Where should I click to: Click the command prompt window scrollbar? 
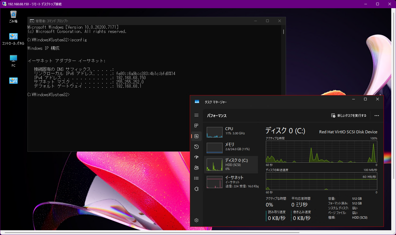[283, 32]
